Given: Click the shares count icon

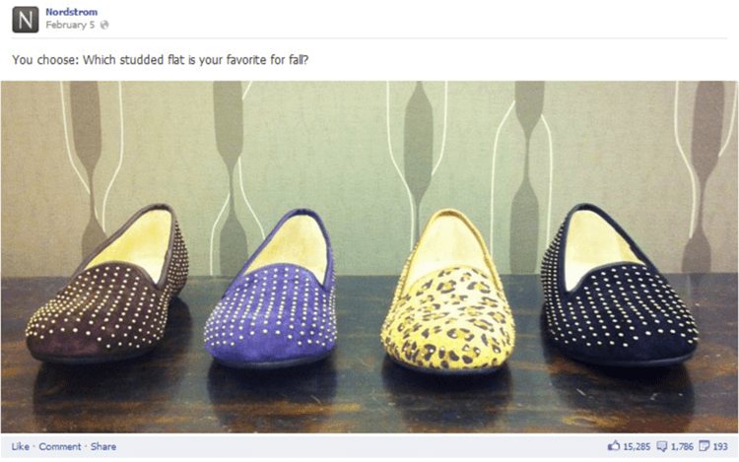Looking at the screenshot, I should [705, 445].
